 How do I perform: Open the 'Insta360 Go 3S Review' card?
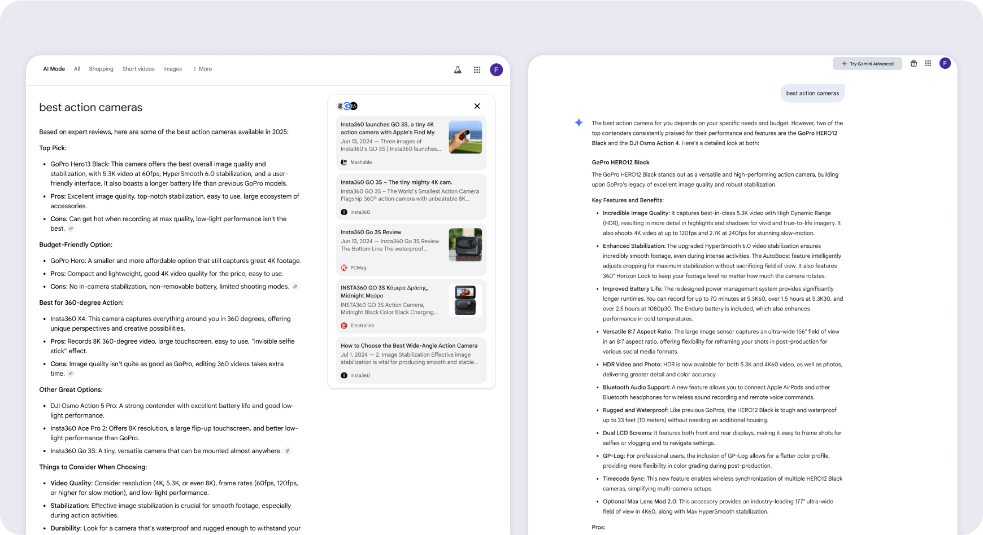click(411, 249)
